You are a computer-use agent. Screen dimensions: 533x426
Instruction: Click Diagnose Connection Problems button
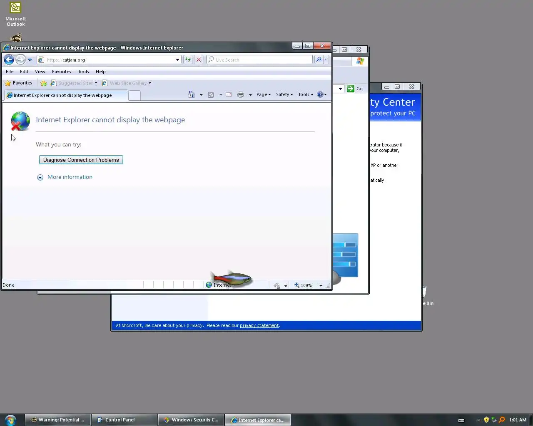tap(81, 160)
